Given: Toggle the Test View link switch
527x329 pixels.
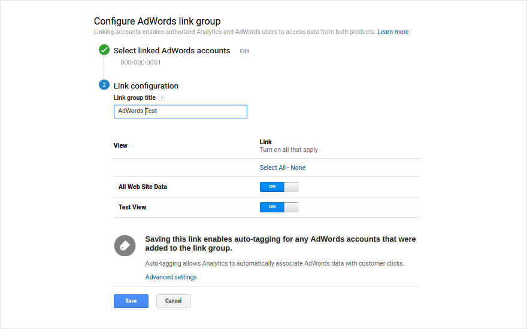Looking at the screenshot, I should (x=279, y=207).
